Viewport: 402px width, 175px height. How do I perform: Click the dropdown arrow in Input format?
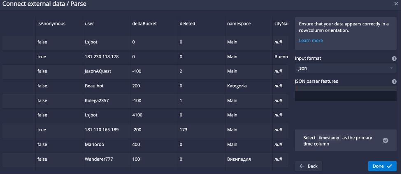(391, 68)
